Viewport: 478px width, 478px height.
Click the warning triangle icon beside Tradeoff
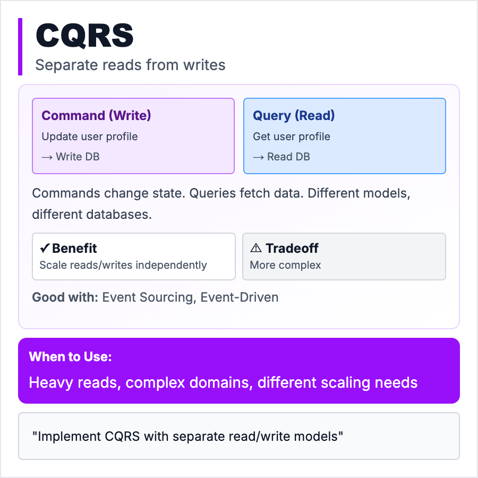coord(256,249)
